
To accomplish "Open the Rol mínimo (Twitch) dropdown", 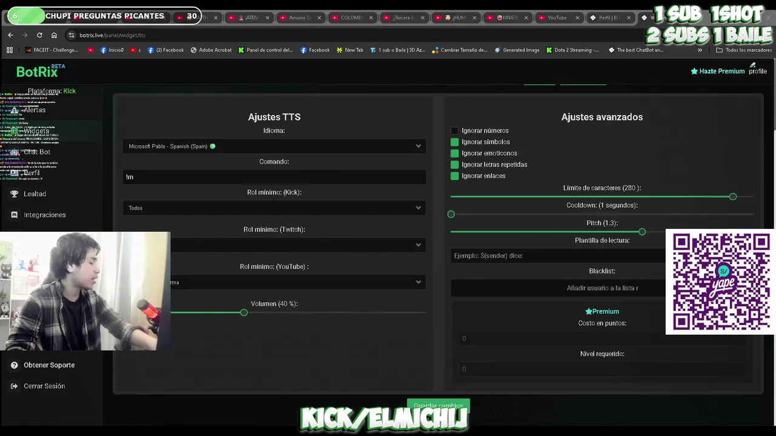I will [297, 245].
